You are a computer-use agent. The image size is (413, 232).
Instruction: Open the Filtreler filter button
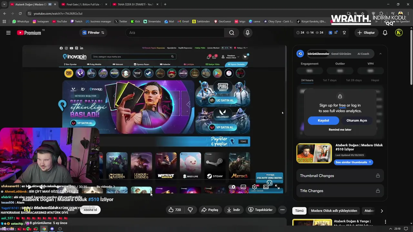[94, 33]
